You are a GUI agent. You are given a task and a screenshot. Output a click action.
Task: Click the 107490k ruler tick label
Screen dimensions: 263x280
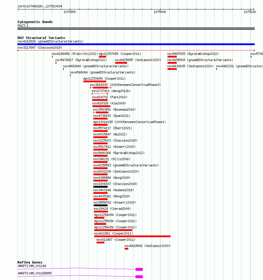[70, 12]
